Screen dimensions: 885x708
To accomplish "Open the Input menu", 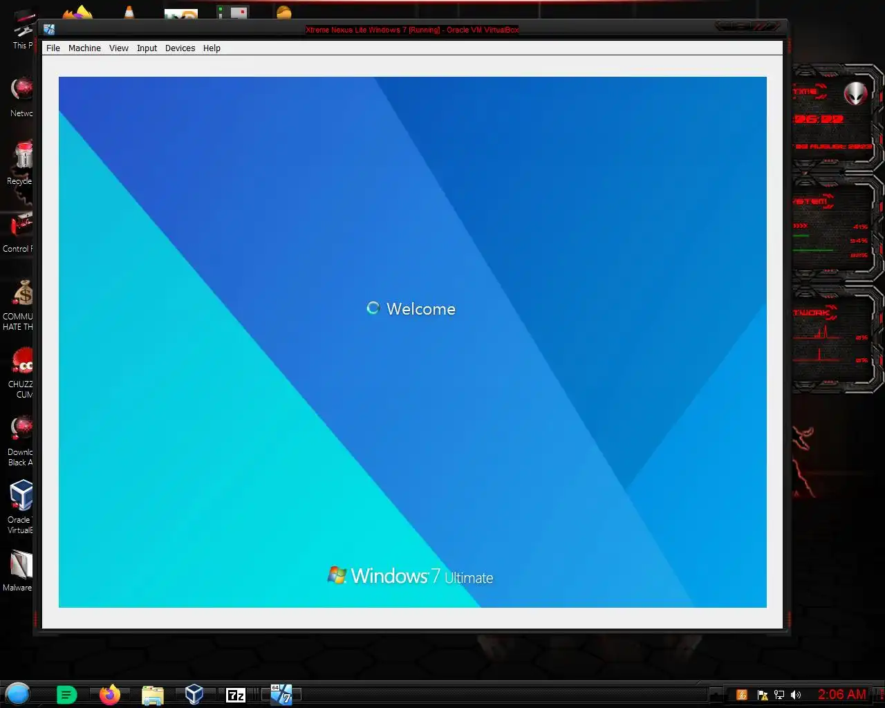I will 147,48.
